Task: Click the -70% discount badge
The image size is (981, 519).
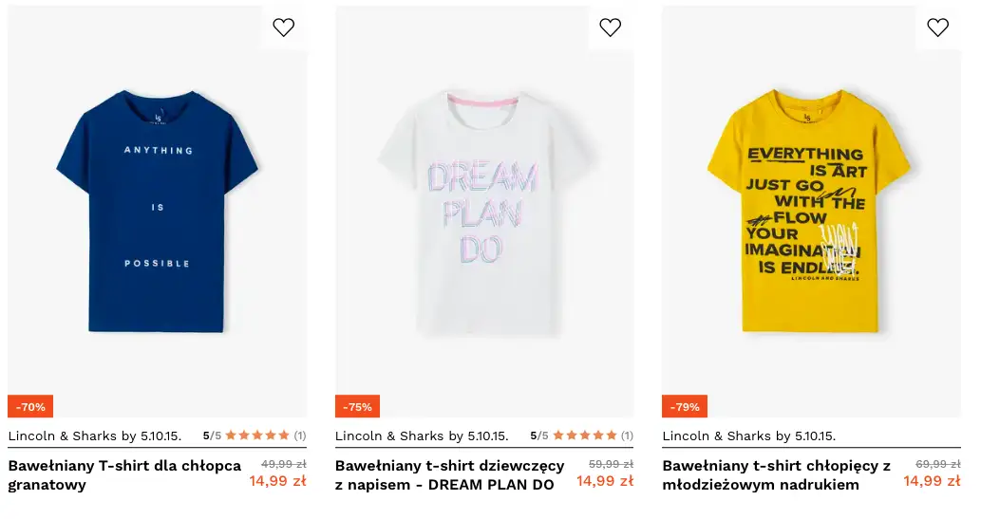Action: point(30,407)
